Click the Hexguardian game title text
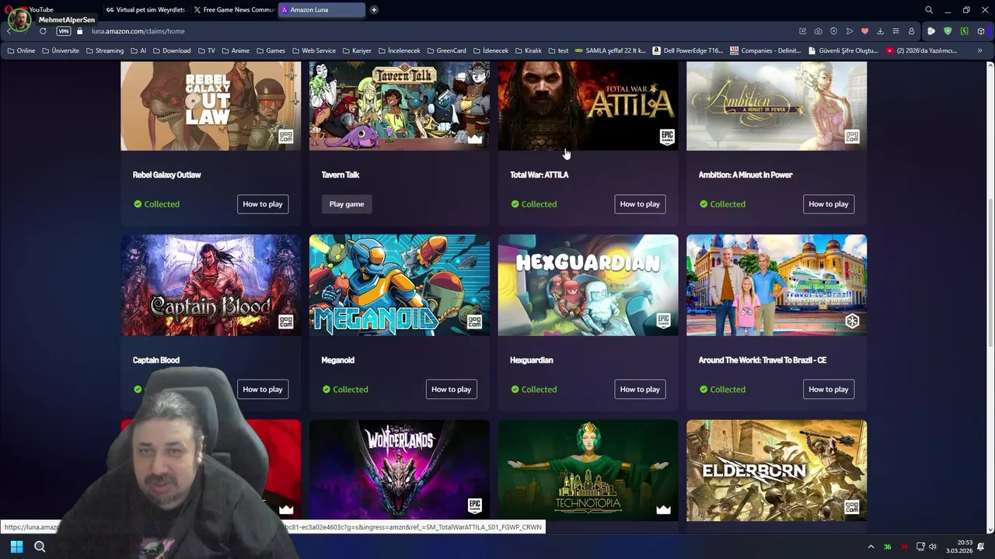 [532, 360]
